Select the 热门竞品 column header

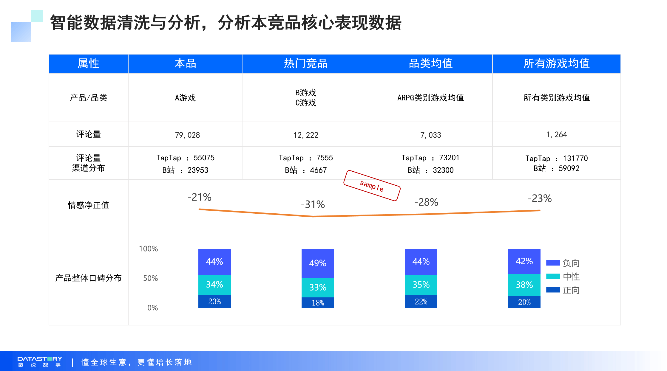pos(306,63)
